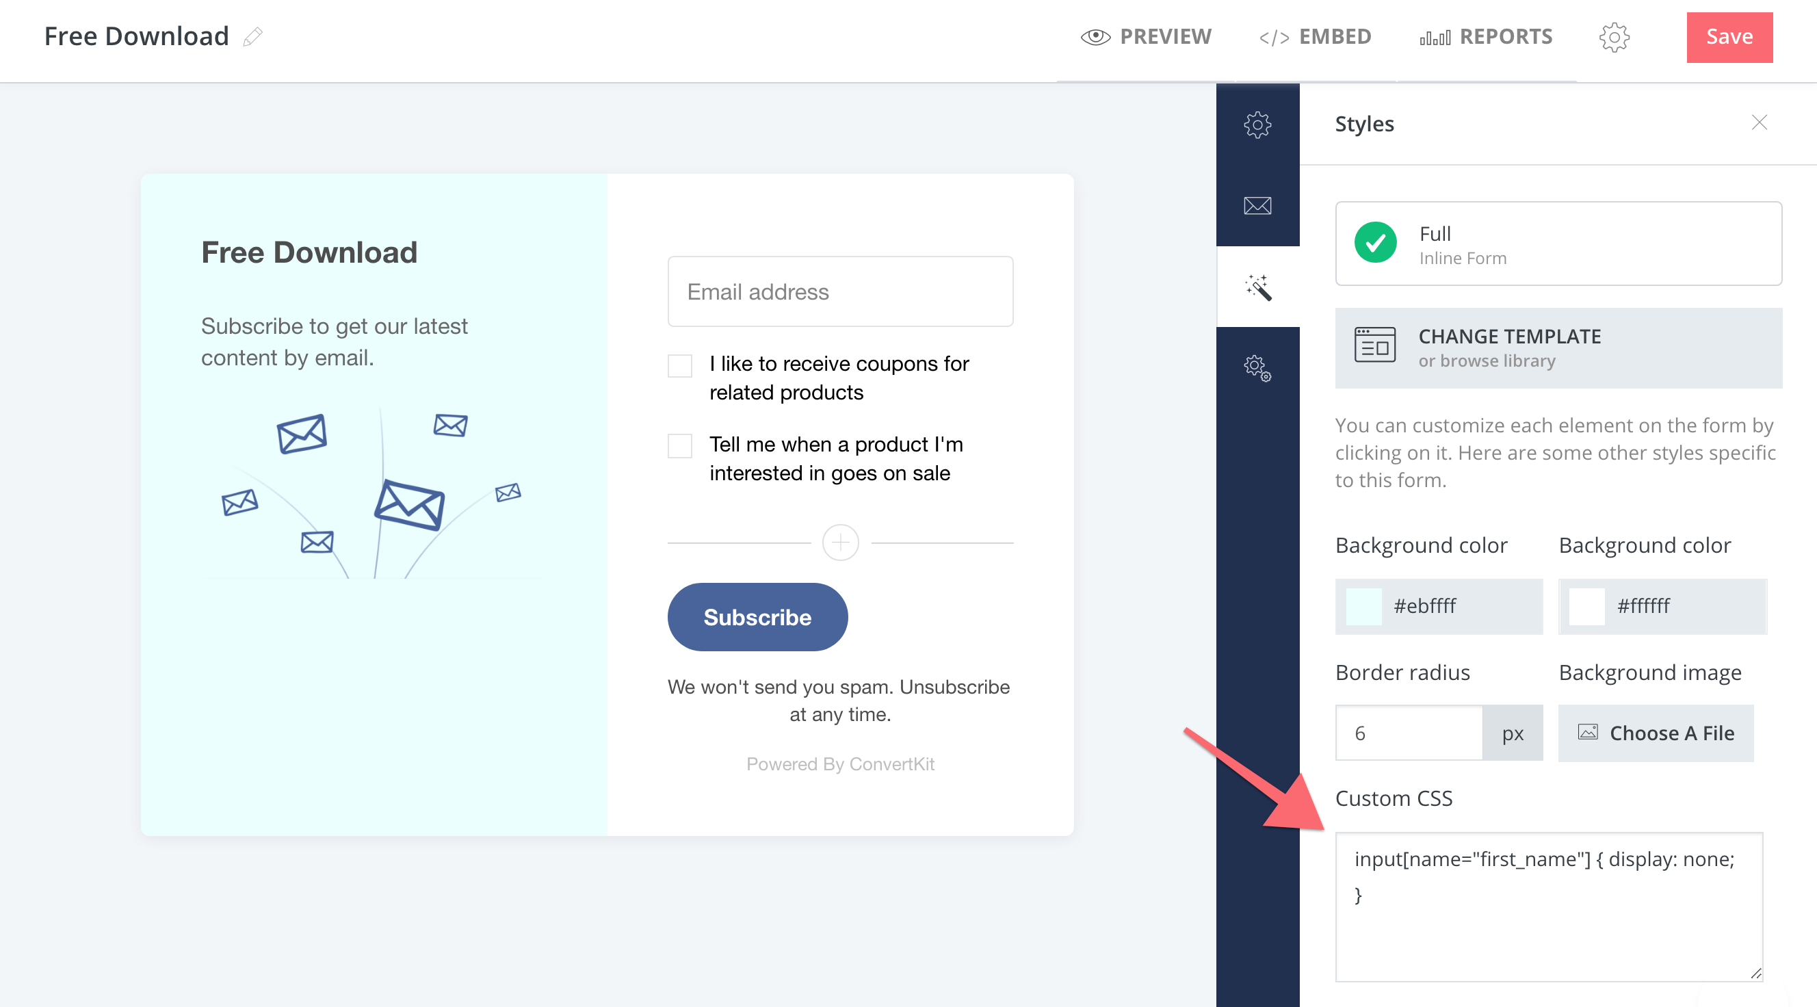Open the envelope incentive email sidebar tab
This screenshot has height=1007, width=1817.
pos(1257,206)
